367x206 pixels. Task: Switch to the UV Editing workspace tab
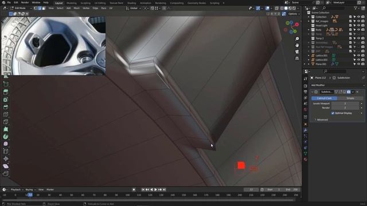point(100,3)
